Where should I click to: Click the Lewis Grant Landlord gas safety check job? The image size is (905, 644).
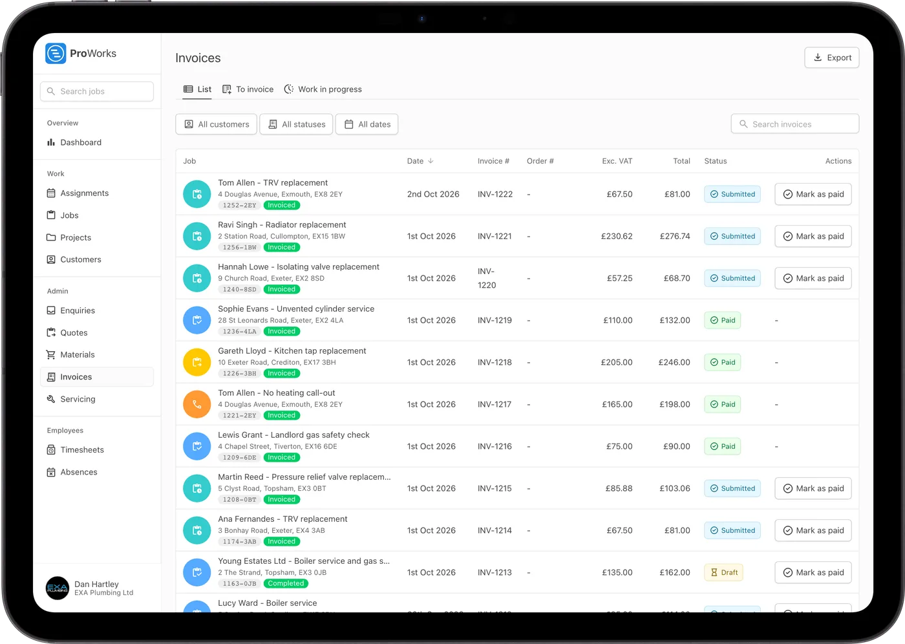coord(293,435)
